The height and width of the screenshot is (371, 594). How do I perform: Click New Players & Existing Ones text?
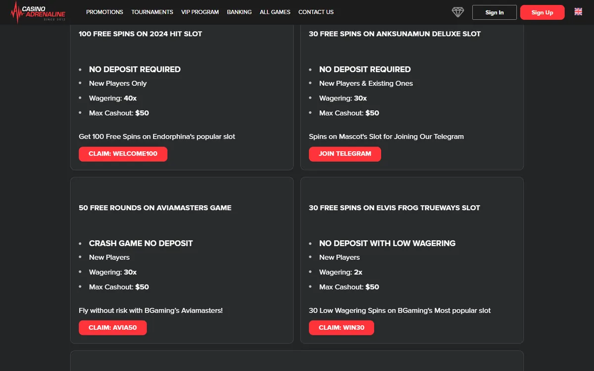366,83
